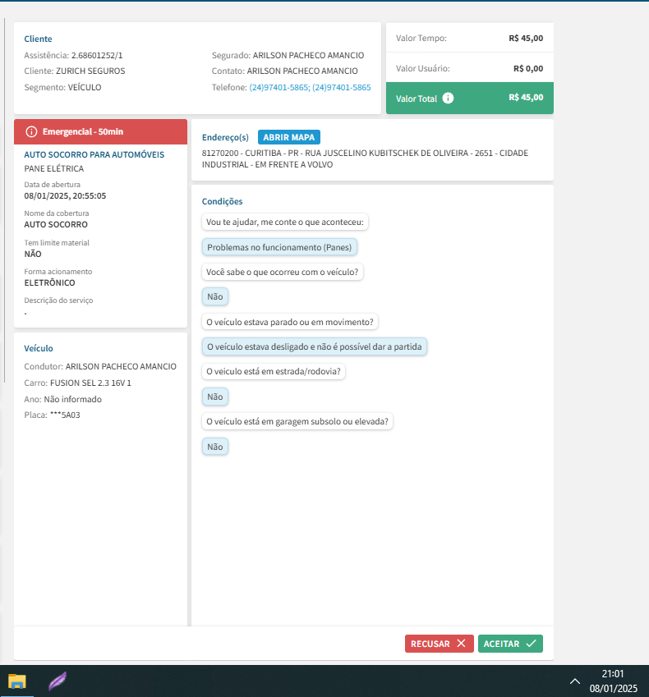The image size is (649, 697).
Task: Click Segmento value 'VEÍCULO'
Action: (x=85, y=88)
